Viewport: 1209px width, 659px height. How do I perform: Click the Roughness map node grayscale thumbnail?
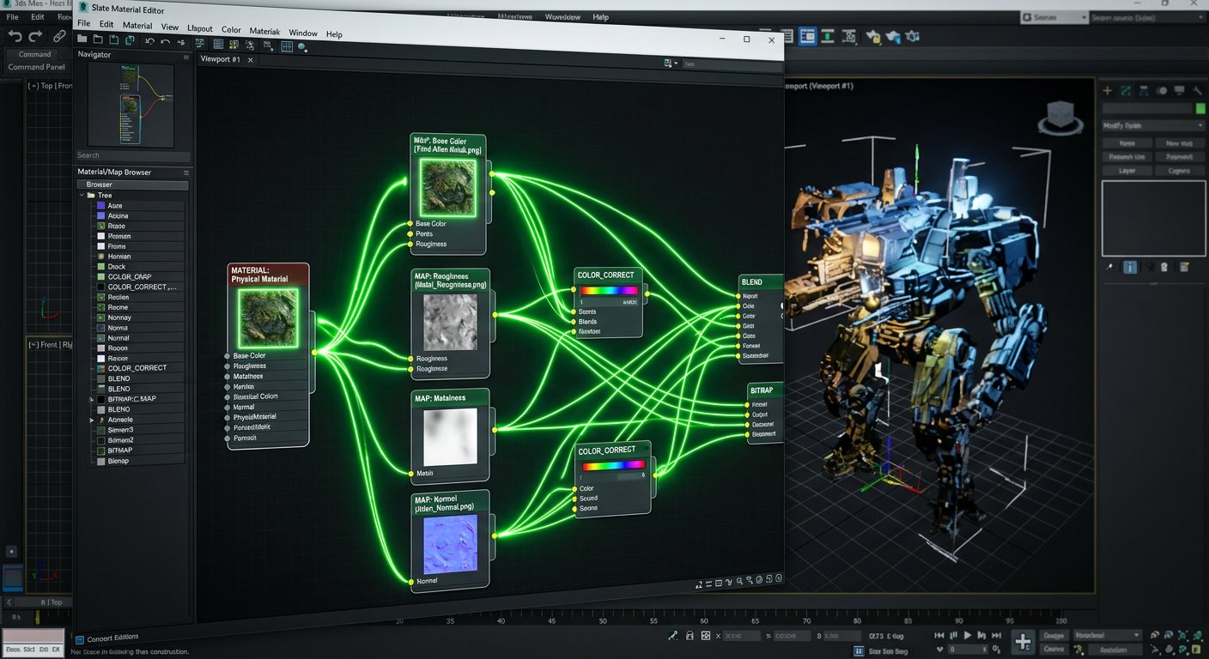(450, 322)
